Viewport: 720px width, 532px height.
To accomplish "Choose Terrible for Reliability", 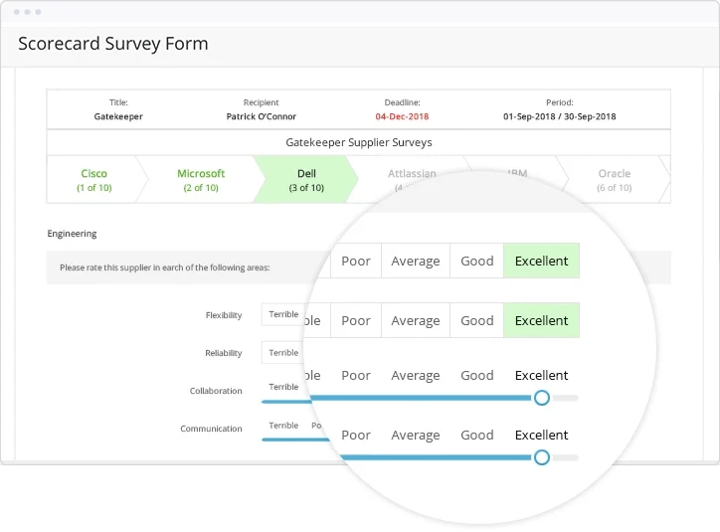I will tap(283, 353).
